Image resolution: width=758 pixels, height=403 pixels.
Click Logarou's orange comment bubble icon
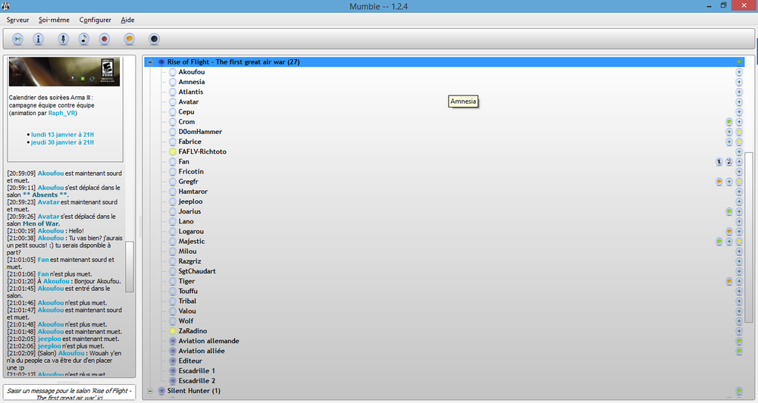click(729, 232)
